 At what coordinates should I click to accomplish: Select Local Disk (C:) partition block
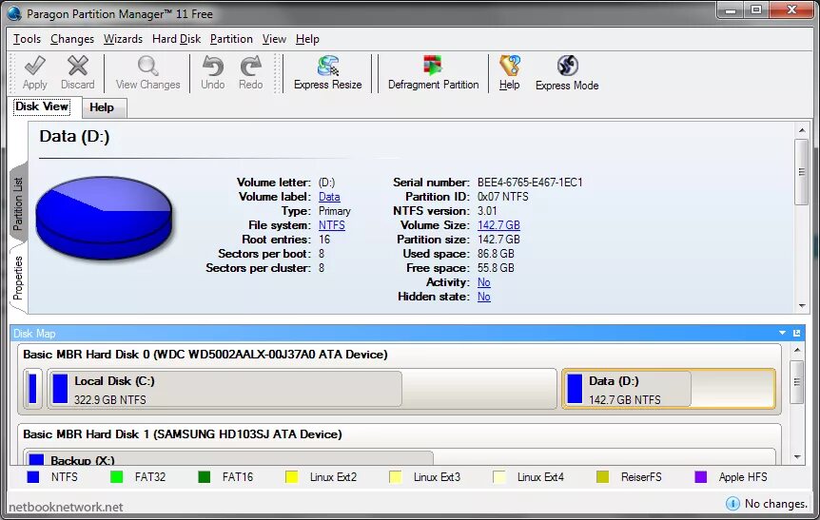point(302,390)
